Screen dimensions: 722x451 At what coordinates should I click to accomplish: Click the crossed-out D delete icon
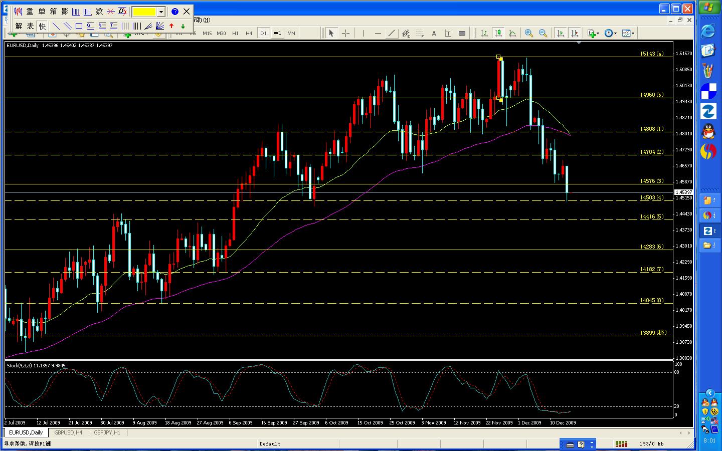click(122, 12)
